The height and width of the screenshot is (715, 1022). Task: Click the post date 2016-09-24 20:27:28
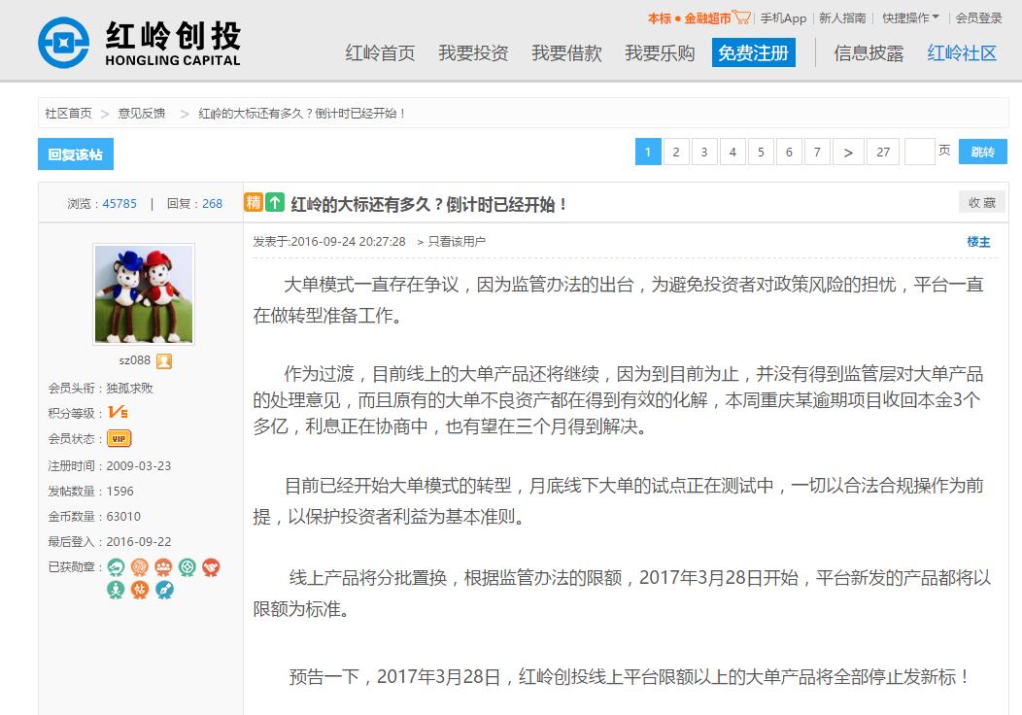(348, 242)
